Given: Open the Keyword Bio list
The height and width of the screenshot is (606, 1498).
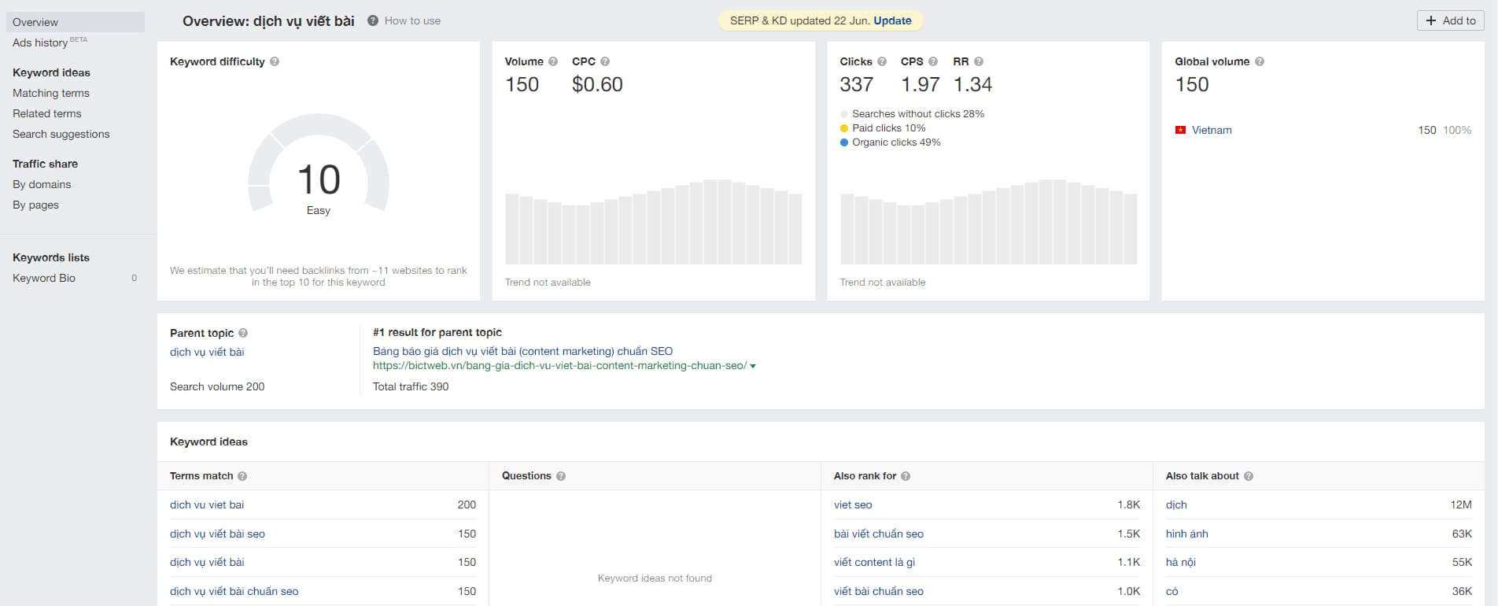Looking at the screenshot, I should [44, 278].
